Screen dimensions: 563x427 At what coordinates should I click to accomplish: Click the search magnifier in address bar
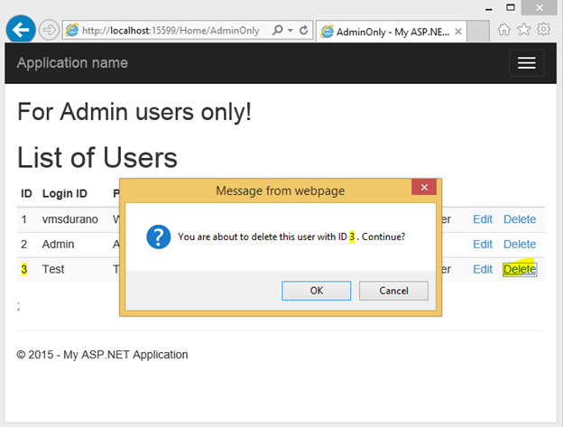[276, 30]
